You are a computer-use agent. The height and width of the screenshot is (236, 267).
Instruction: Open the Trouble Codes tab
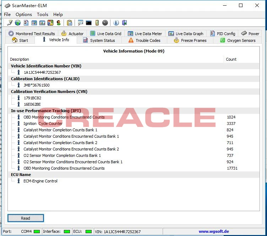click(x=145, y=40)
